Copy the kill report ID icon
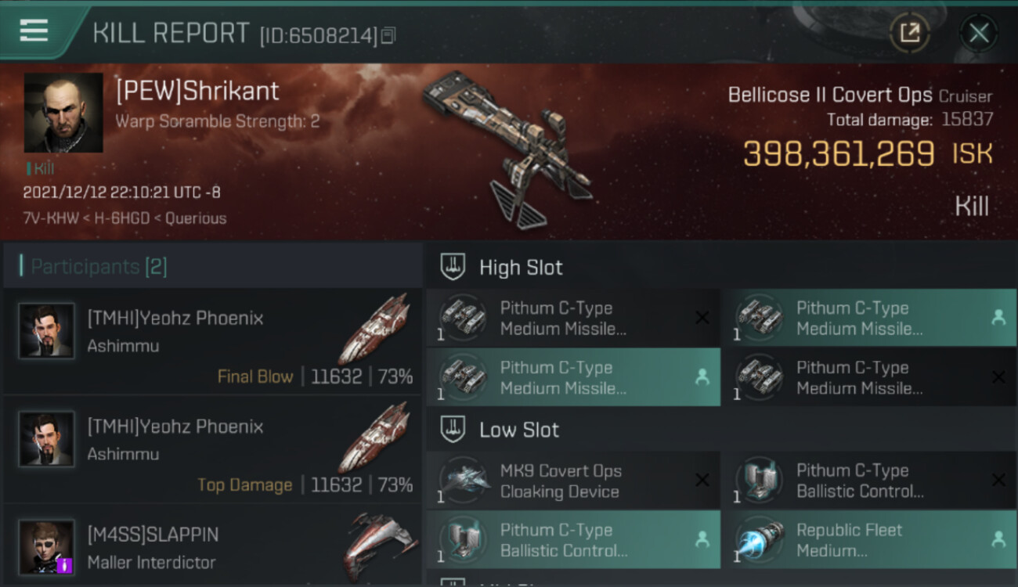Viewport: 1018px width, 587px height. click(388, 35)
